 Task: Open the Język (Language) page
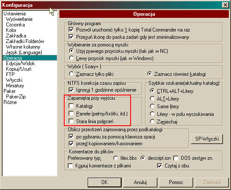click(x=24, y=52)
